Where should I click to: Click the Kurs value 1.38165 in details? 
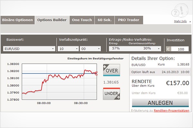(x=183, y=64)
